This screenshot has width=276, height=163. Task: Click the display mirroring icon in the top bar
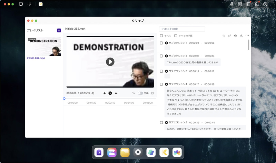21,4
